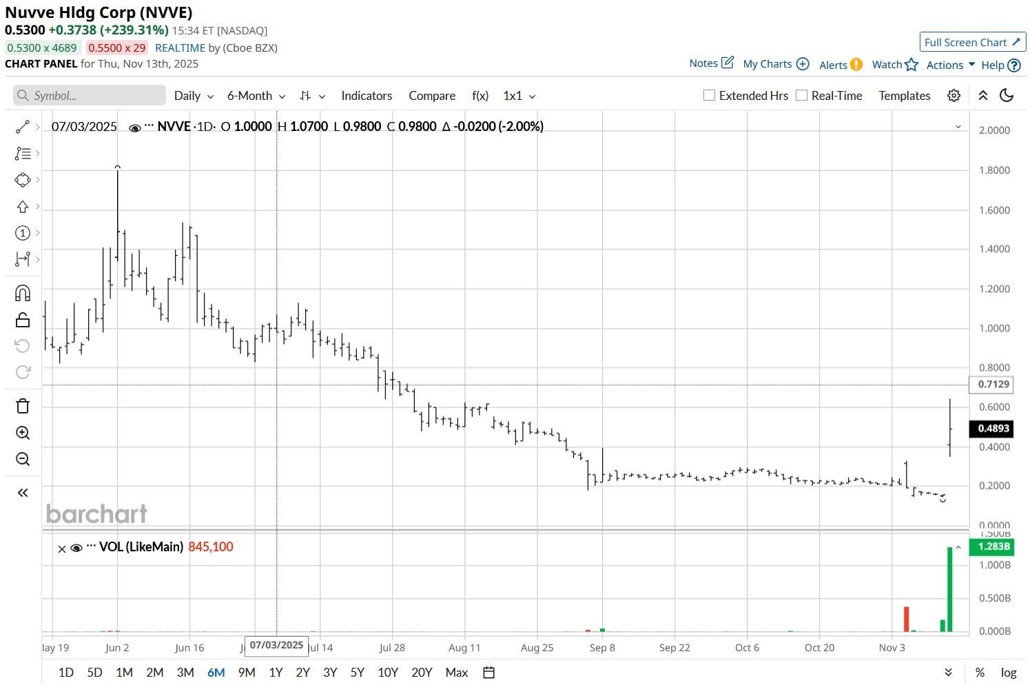Select the Fibonacci/levels drawing tool
The width and height of the screenshot is (1030, 685).
(x=22, y=154)
